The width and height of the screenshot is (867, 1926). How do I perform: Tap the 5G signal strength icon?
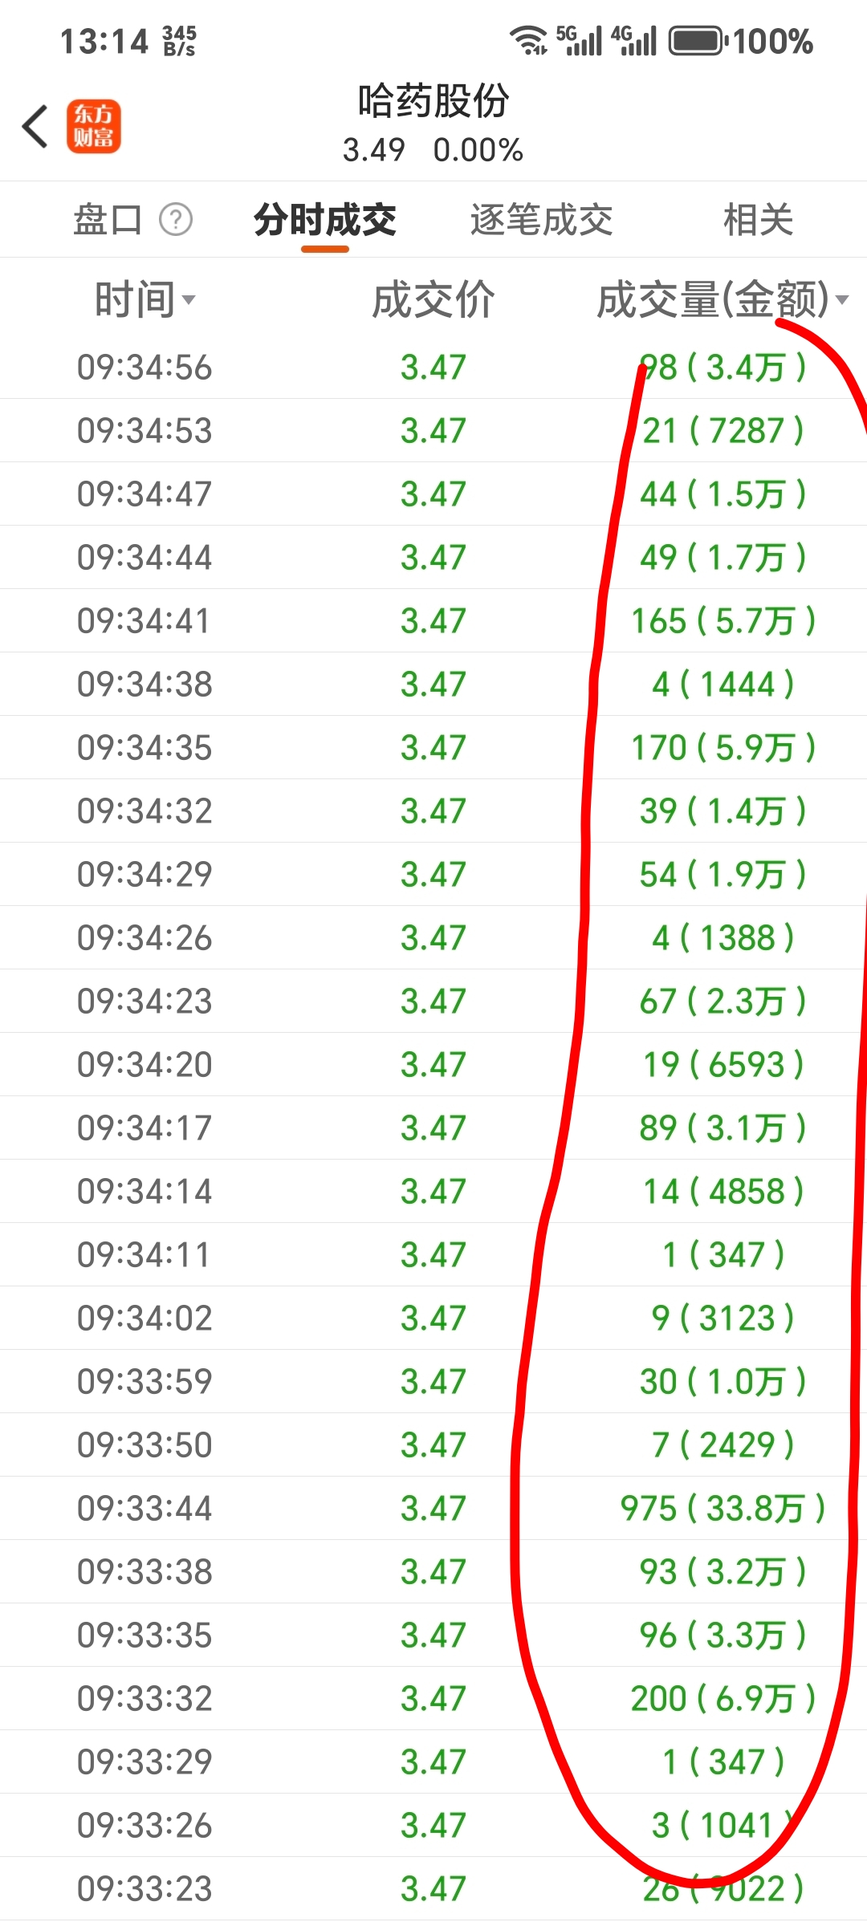[579, 40]
